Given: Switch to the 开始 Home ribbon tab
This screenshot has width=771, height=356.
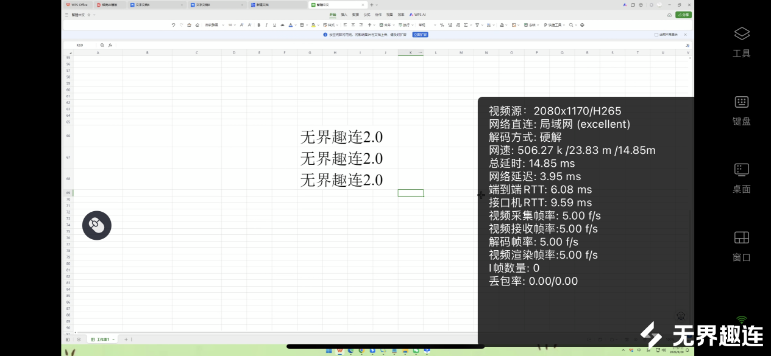Looking at the screenshot, I should 333,14.
